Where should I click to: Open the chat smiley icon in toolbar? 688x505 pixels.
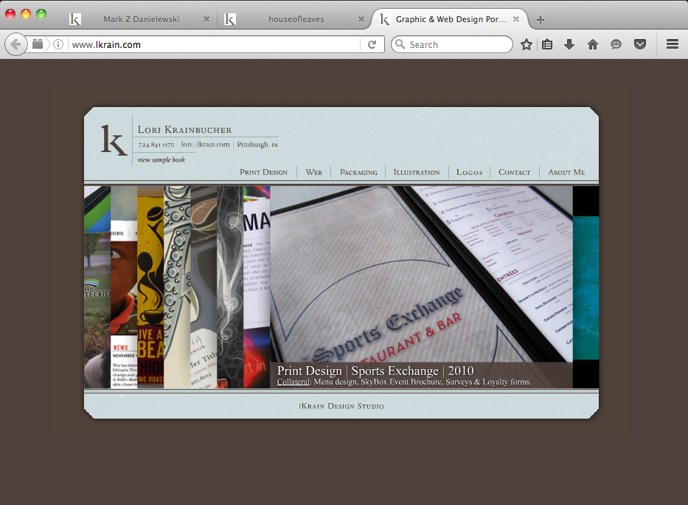click(616, 44)
